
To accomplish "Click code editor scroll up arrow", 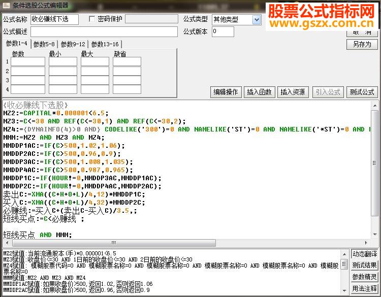I will (x=375, y=106).
